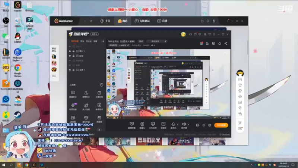Open Windows Start menu
The height and width of the screenshot is (168, 298).
pos(4,165)
